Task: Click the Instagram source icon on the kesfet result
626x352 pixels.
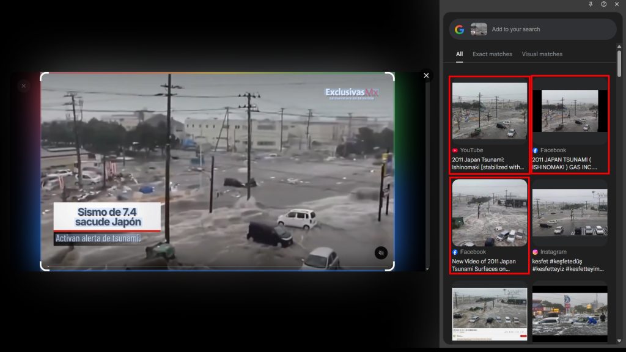Action: coord(535,252)
